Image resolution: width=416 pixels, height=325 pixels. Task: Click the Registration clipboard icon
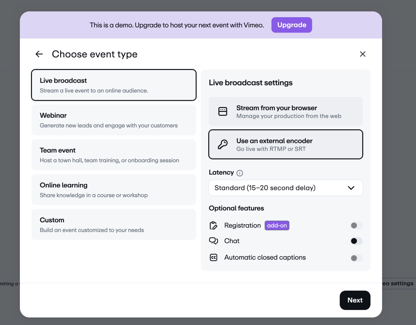[213, 225]
